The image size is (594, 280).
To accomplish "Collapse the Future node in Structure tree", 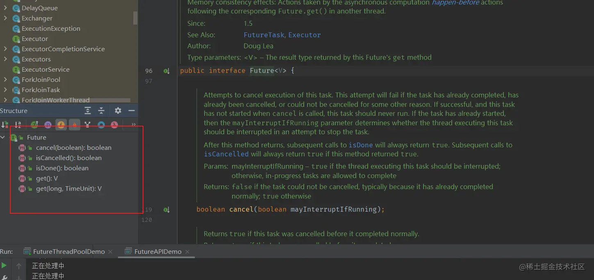I will pos(3,138).
